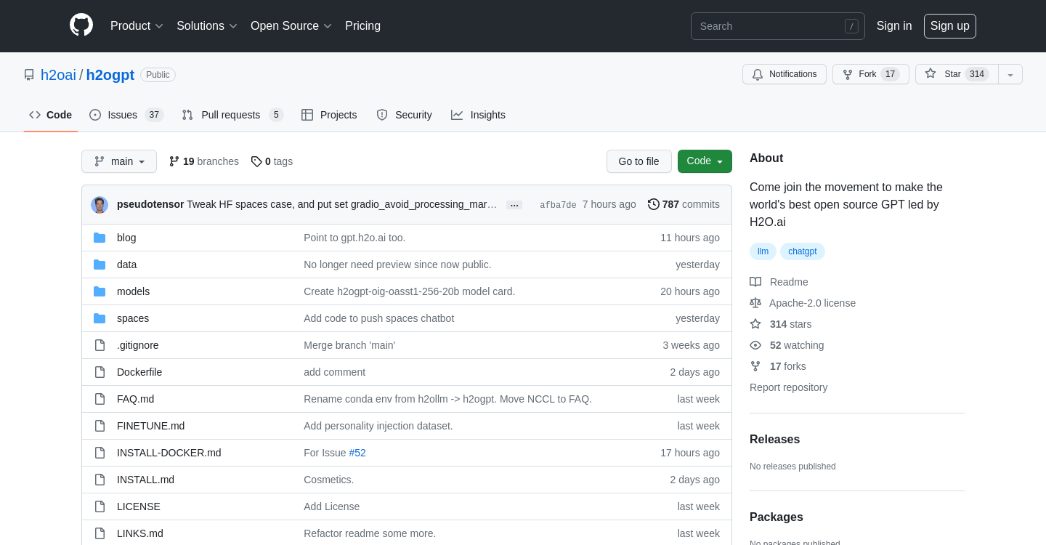Expand the Solutions menu
The image size is (1046, 545).
tap(207, 26)
